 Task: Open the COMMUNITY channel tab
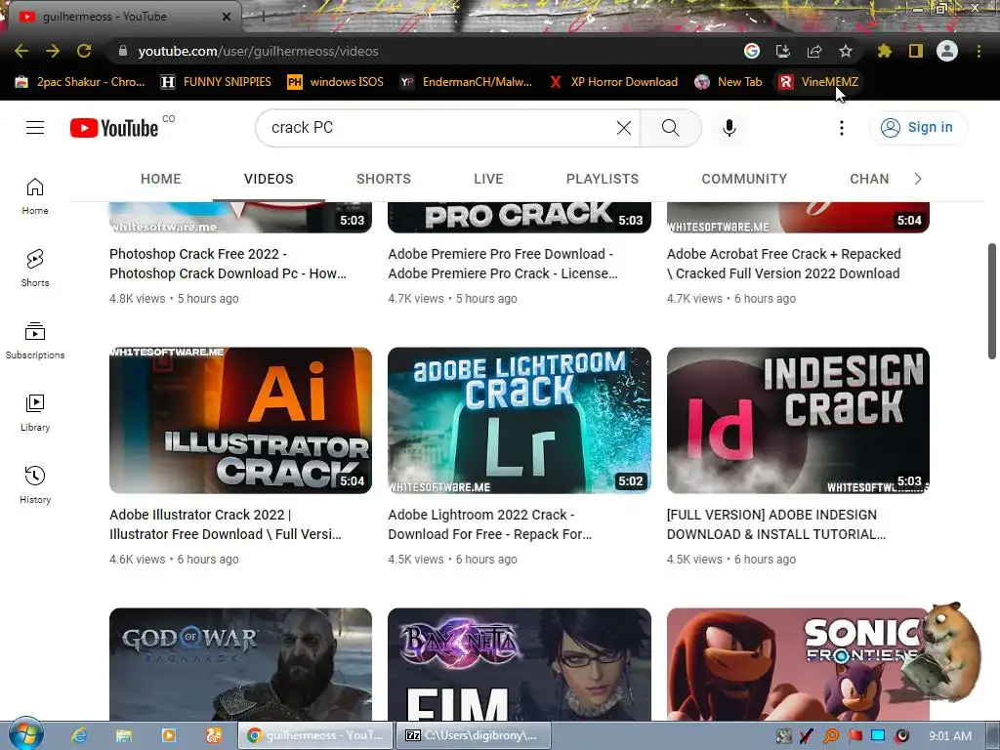pos(744,179)
